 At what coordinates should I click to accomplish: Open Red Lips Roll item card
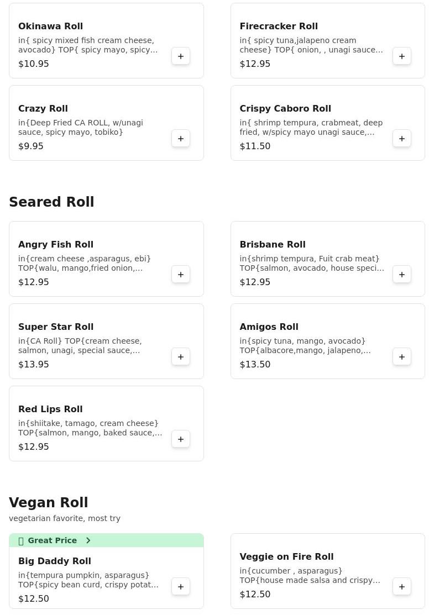point(106,424)
